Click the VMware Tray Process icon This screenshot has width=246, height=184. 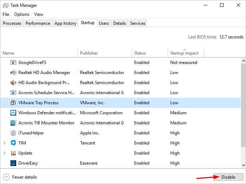click(x=13, y=103)
